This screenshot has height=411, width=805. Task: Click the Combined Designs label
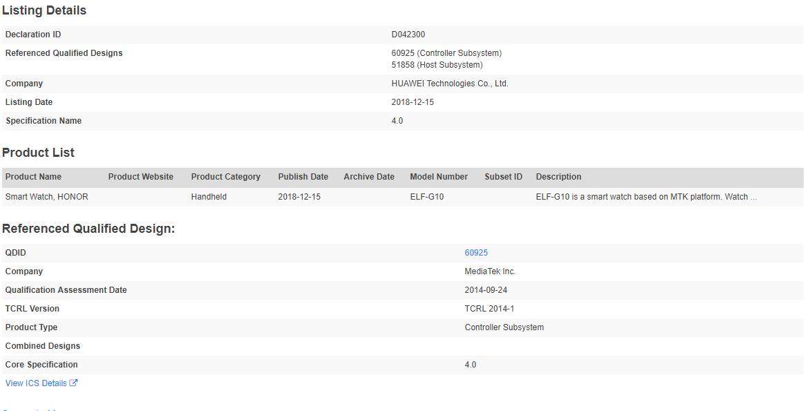(43, 346)
